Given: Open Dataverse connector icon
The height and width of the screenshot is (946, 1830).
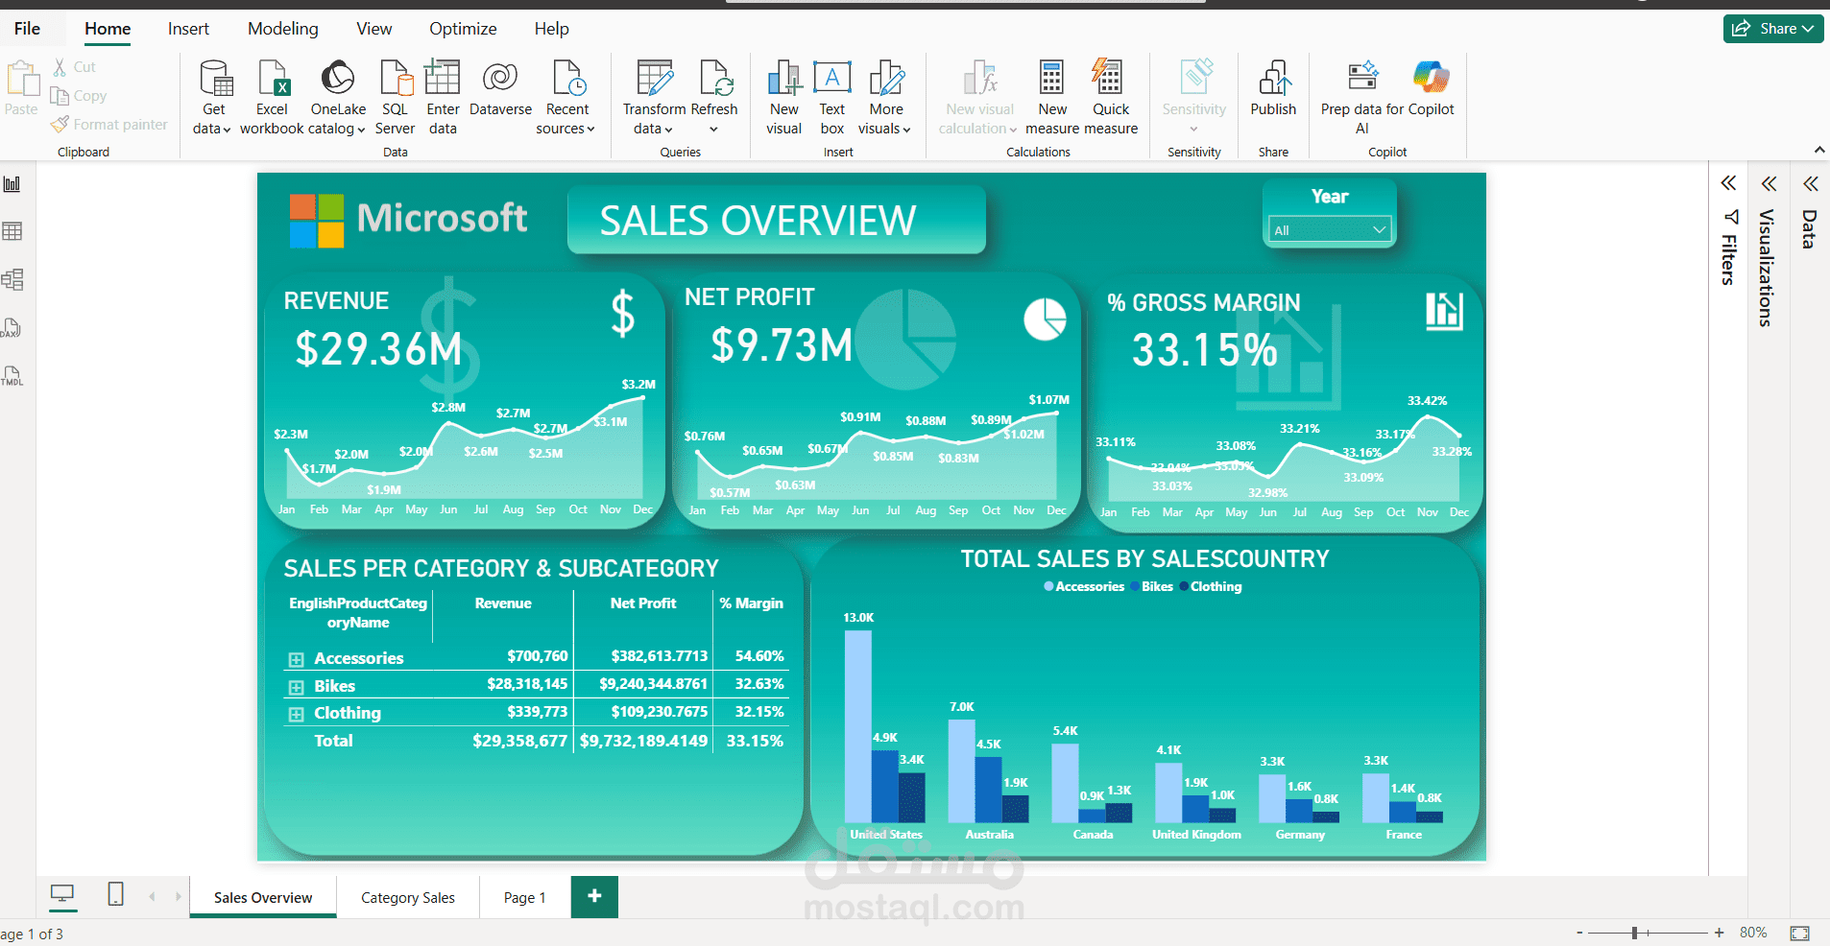Looking at the screenshot, I should tap(500, 79).
